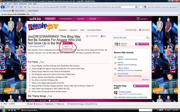180x112 pixels.
Task: Click the Find text field
Action: pos(17,104)
